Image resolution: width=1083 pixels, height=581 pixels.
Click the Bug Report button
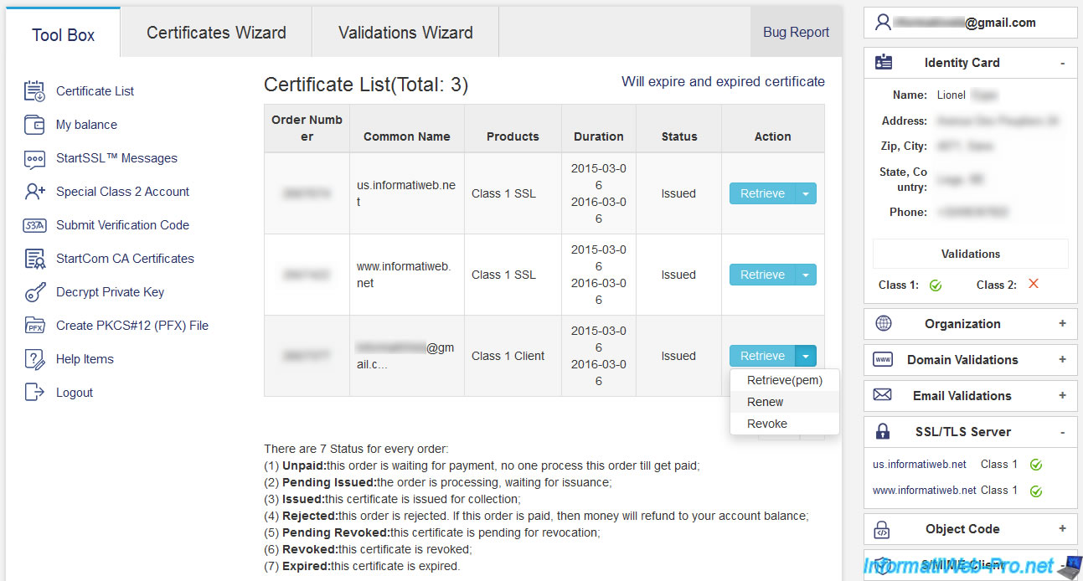[x=796, y=33]
